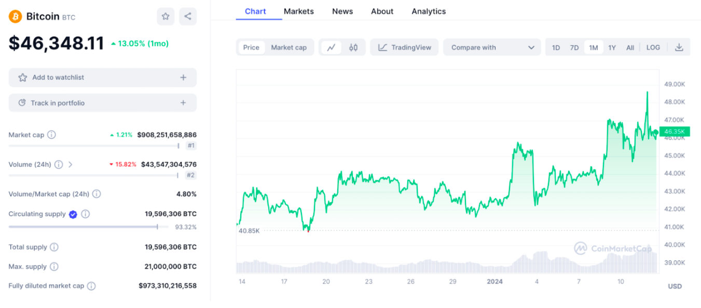Expand the Volume (24h) details chevron

(70, 165)
